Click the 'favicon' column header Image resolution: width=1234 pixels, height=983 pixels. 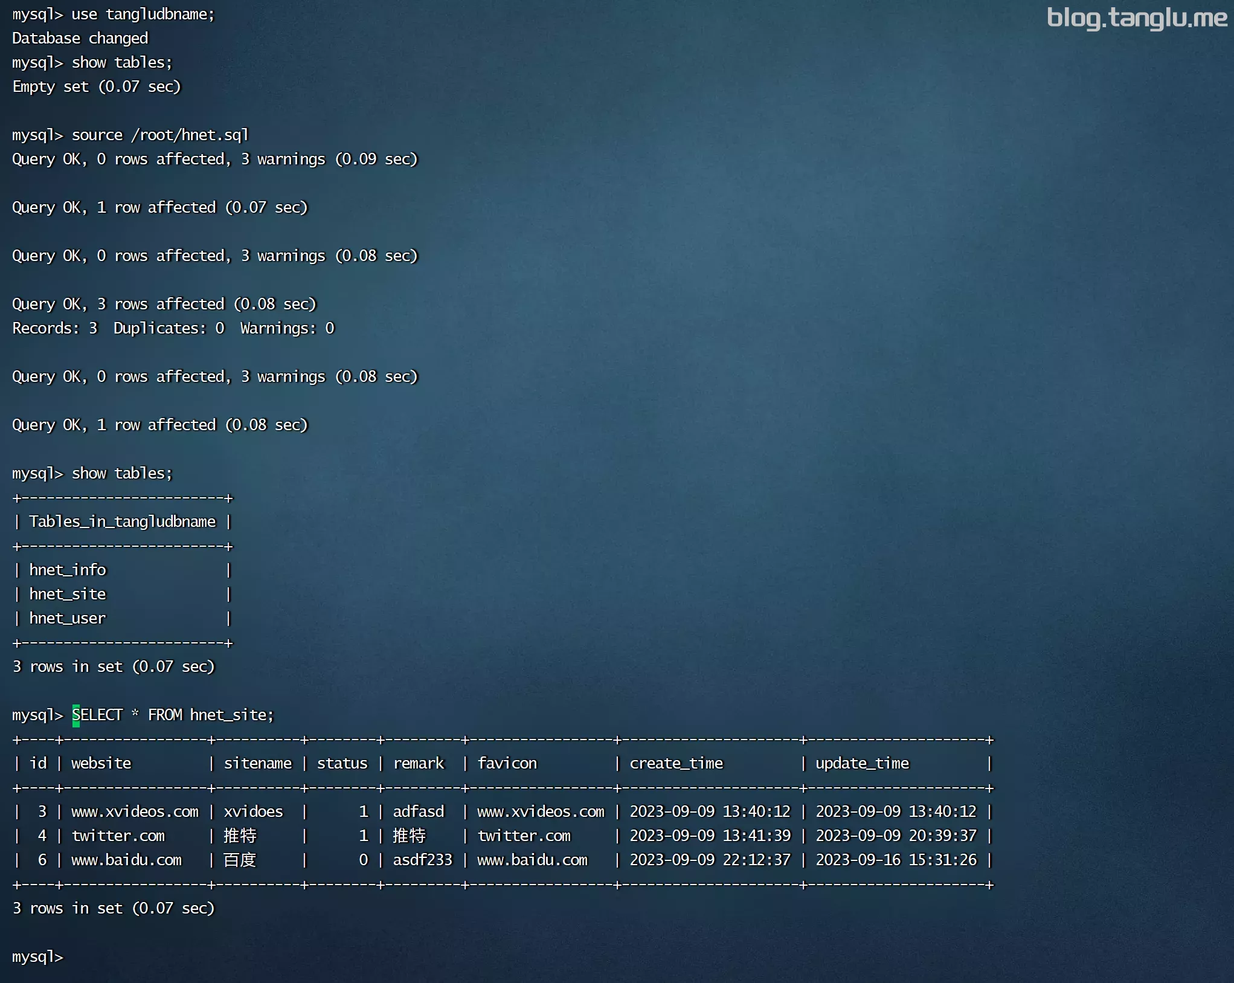click(507, 764)
